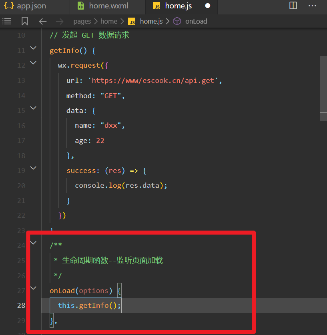The height and width of the screenshot is (335, 327).
Task: Open the onLoad symbol breadcrumb
Action: [196, 21]
